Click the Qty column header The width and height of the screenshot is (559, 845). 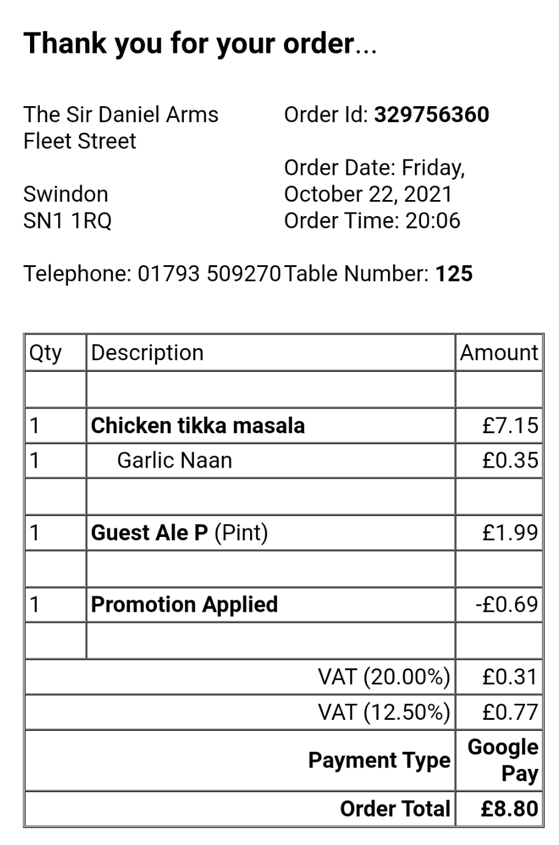coord(45,353)
